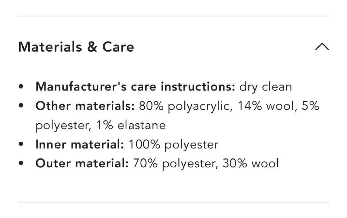Image resolution: width=347 pixels, height=218 pixels.
Task: Click the Materials & Care heading
Action: point(76,47)
